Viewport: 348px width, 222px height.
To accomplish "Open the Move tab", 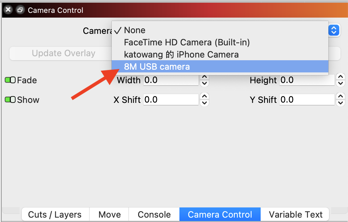I will click(109, 215).
